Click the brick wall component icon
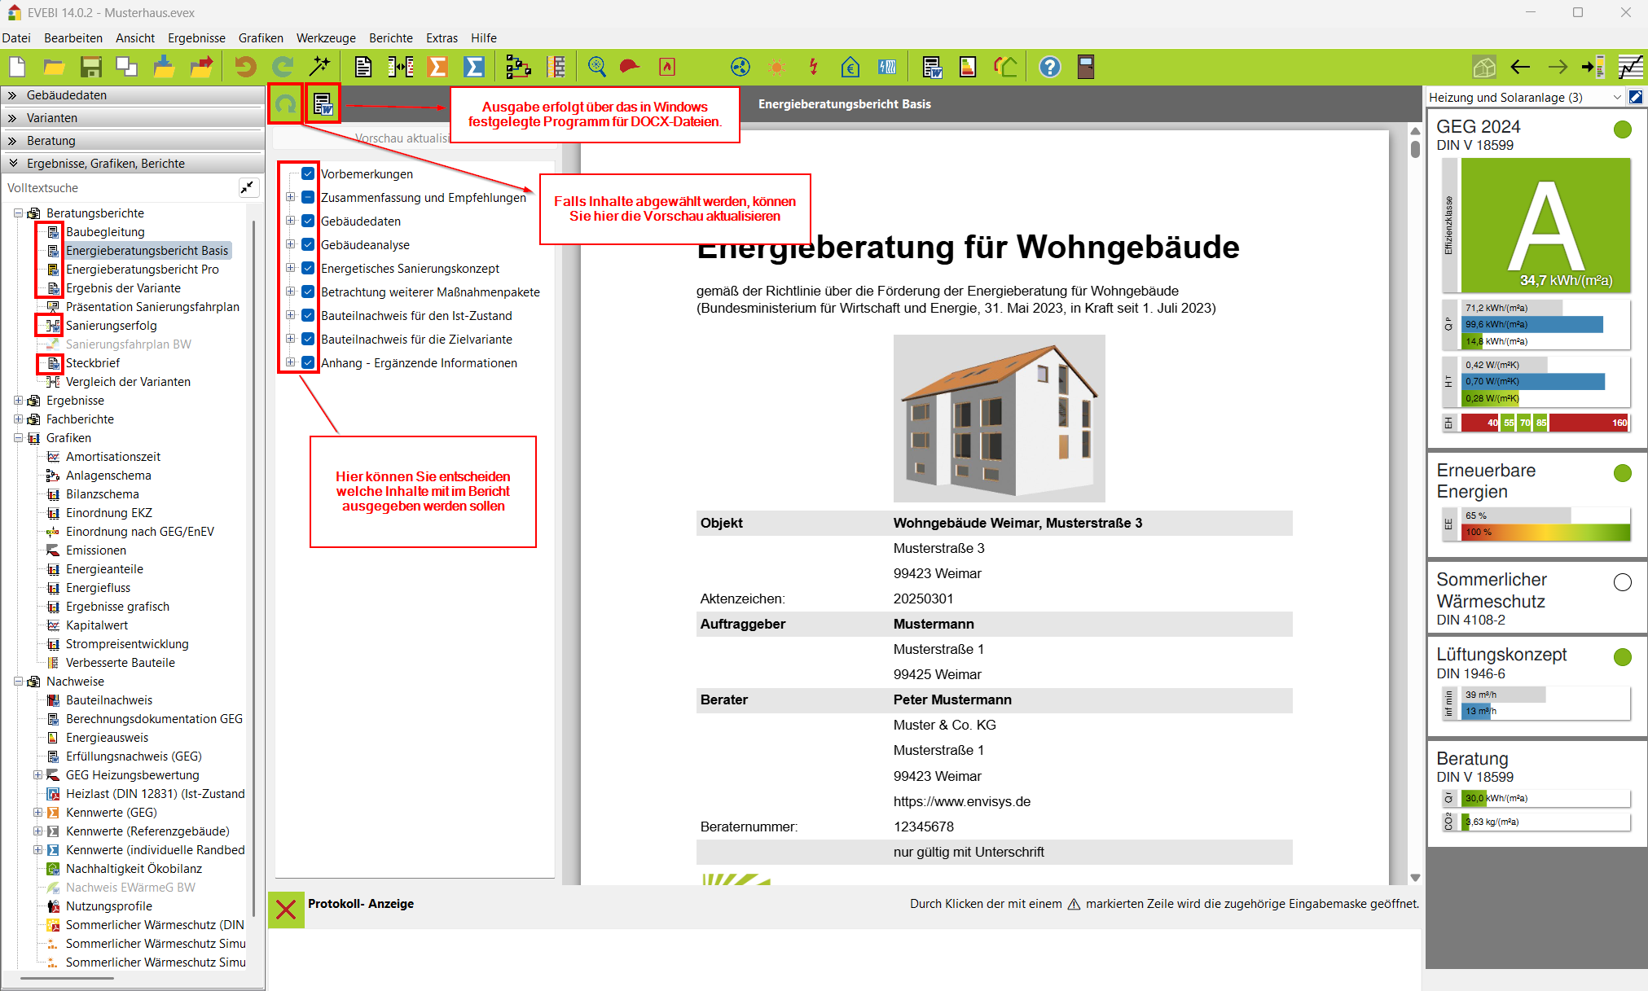The width and height of the screenshot is (1648, 991). [x=557, y=67]
